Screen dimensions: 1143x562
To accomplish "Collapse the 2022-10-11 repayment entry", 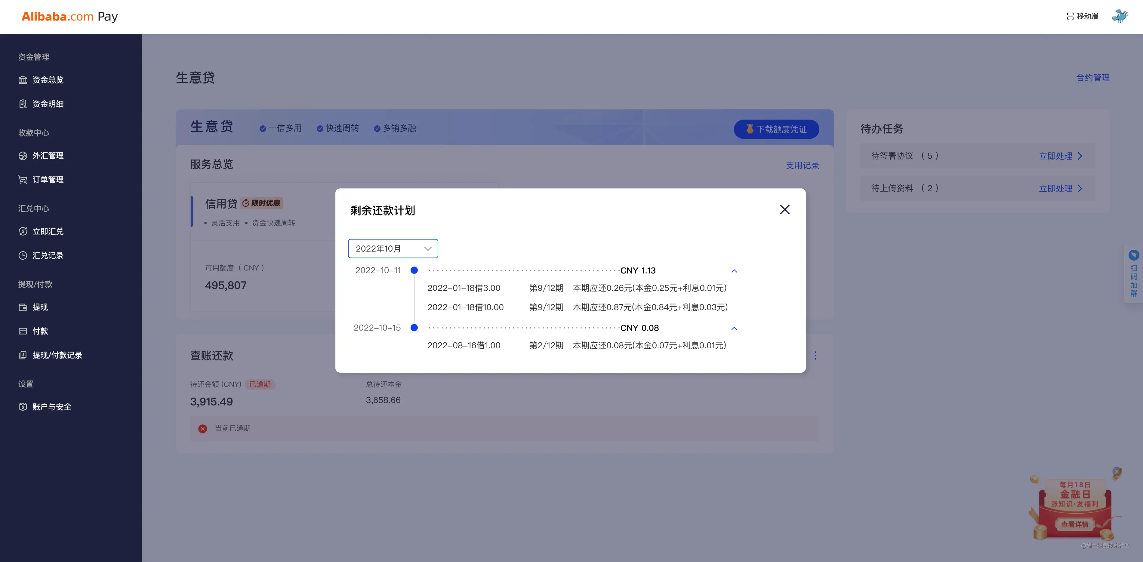I will click(x=734, y=271).
